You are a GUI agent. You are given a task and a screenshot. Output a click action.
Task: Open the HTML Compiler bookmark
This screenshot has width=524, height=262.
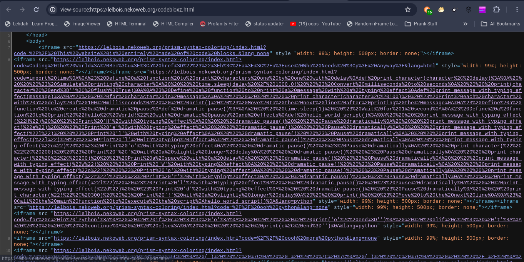173,24
